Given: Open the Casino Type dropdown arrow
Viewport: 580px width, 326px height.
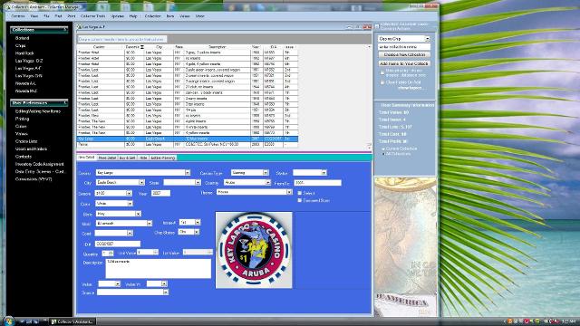Looking at the screenshot, I should point(266,173).
